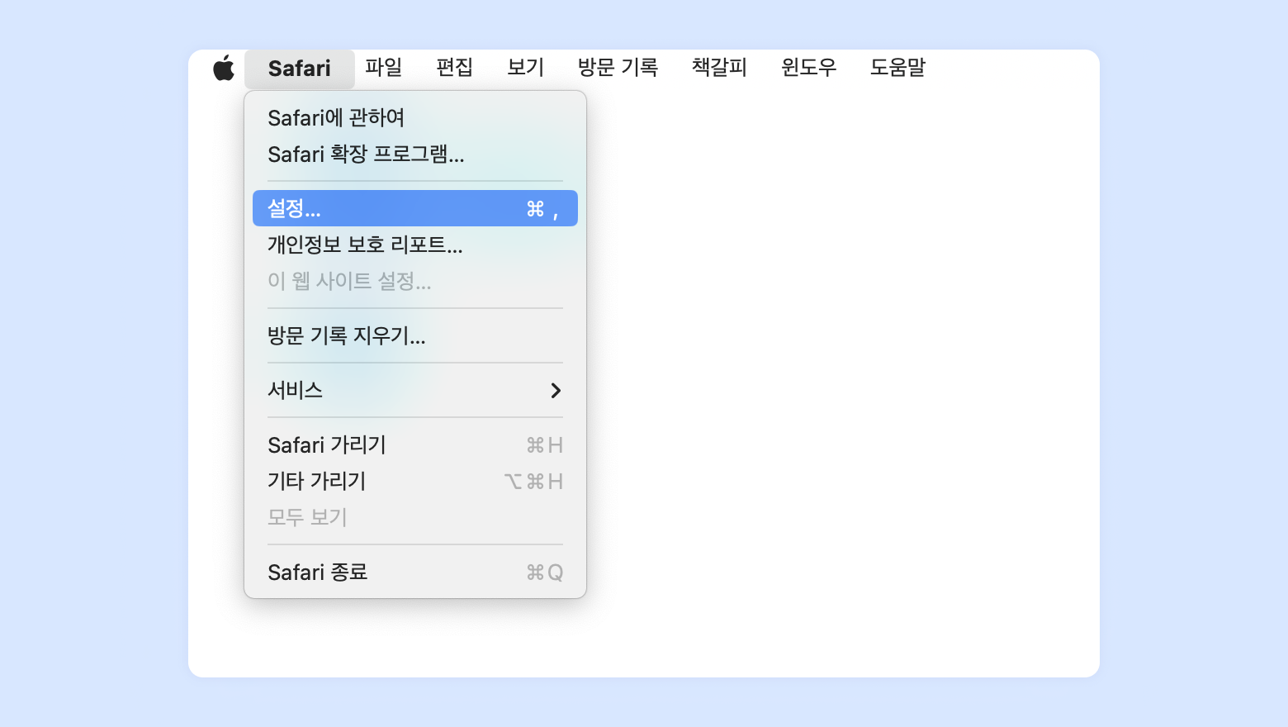Quit with Safari 종료
The height and width of the screenshot is (727, 1288).
(x=415, y=572)
